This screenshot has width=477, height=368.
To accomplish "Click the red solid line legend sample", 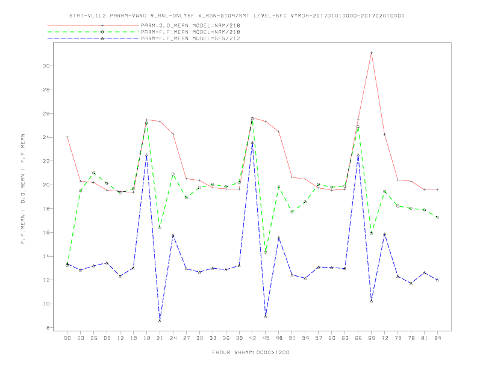I will pos(93,25).
